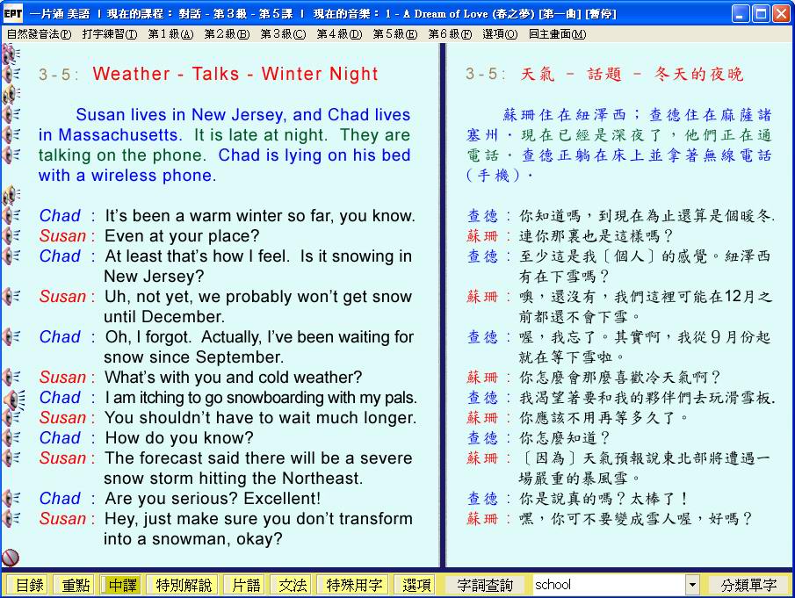Play audio for "What's with you and cold weather?"

tap(11, 378)
